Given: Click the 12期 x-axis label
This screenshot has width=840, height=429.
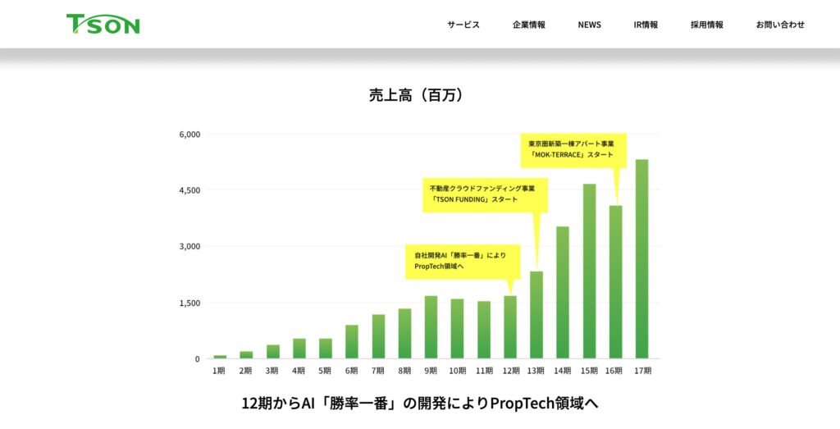Looking at the screenshot, I should click(509, 371).
